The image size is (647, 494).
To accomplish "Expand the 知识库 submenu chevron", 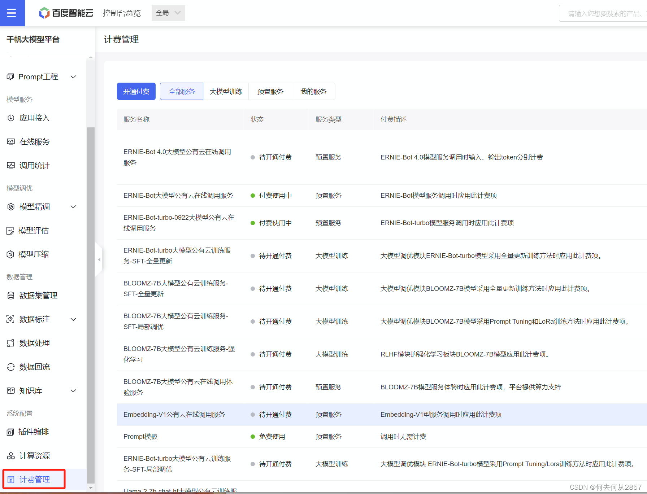I will coord(73,391).
